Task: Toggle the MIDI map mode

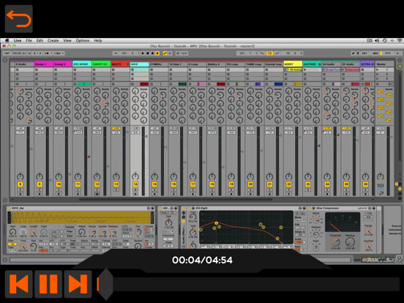Action: (375, 53)
